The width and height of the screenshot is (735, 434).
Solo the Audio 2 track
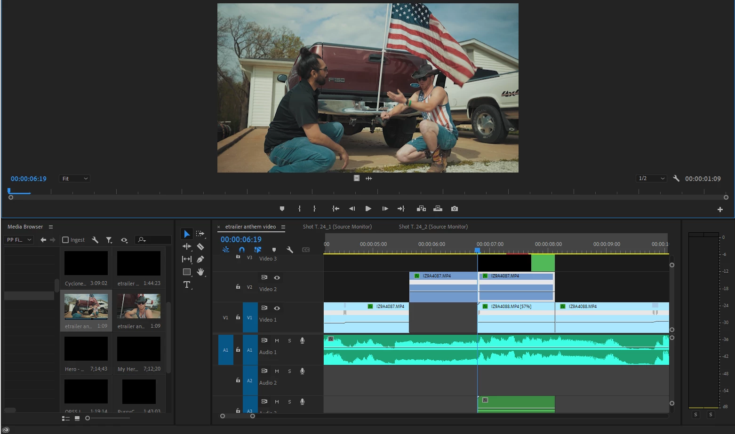pyautogui.click(x=289, y=371)
